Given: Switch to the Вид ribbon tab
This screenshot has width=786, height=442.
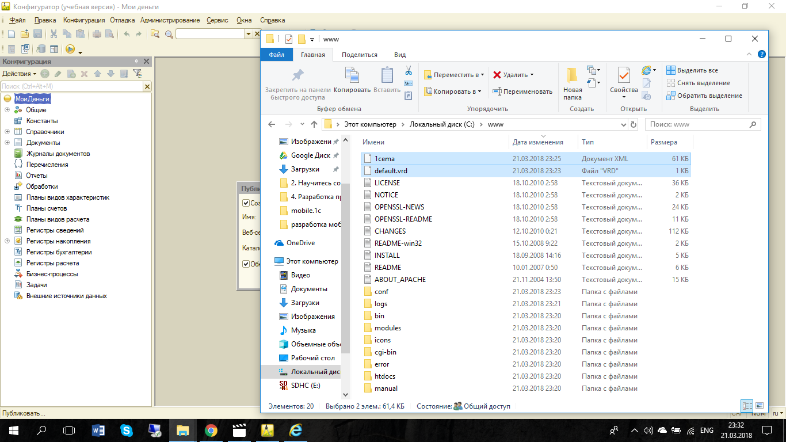Looking at the screenshot, I should tap(400, 55).
